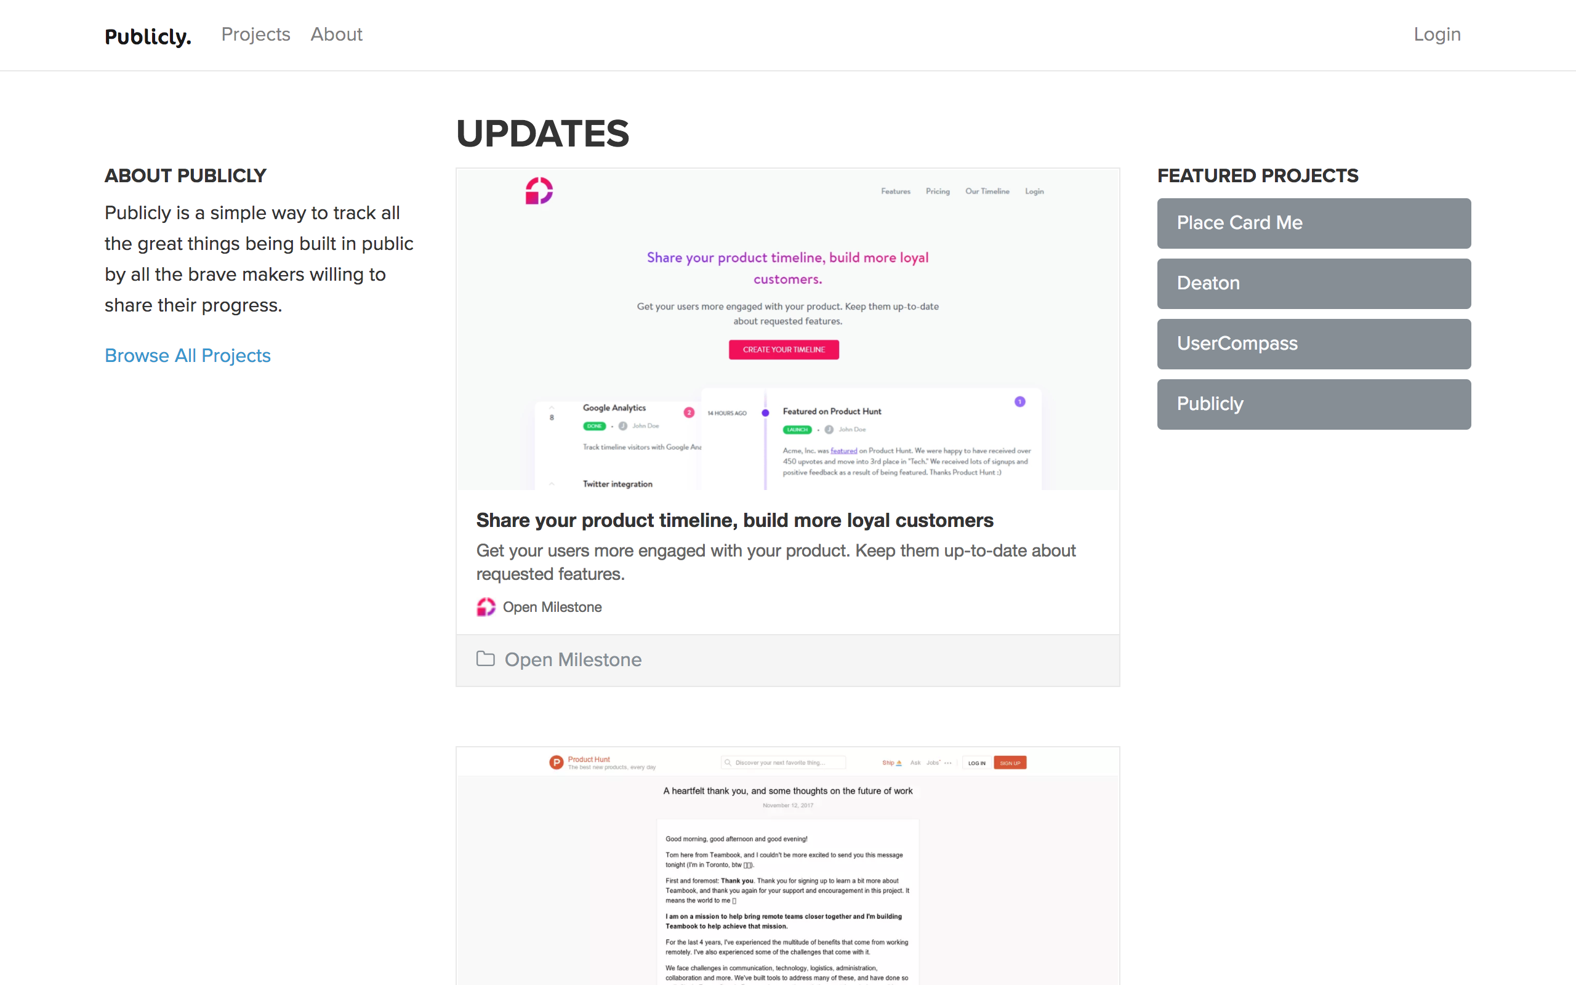
Task: Click the Product Hunt logo in second card
Action: [556, 762]
